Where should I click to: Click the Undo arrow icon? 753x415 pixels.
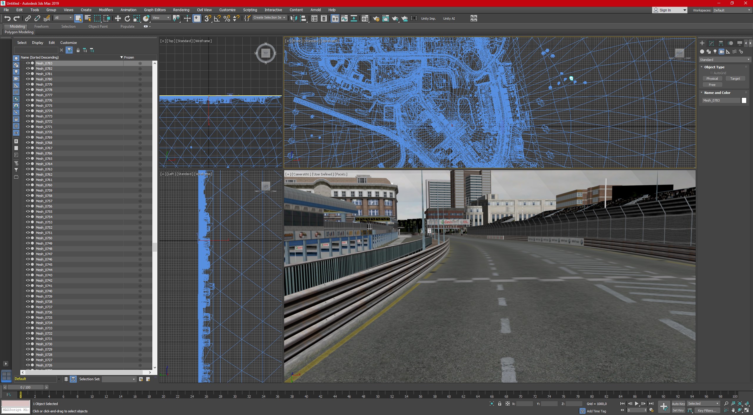tap(7, 19)
